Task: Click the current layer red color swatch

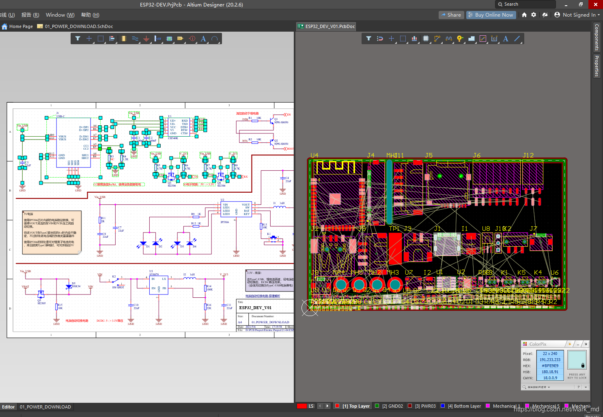Action: click(x=301, y=406)
